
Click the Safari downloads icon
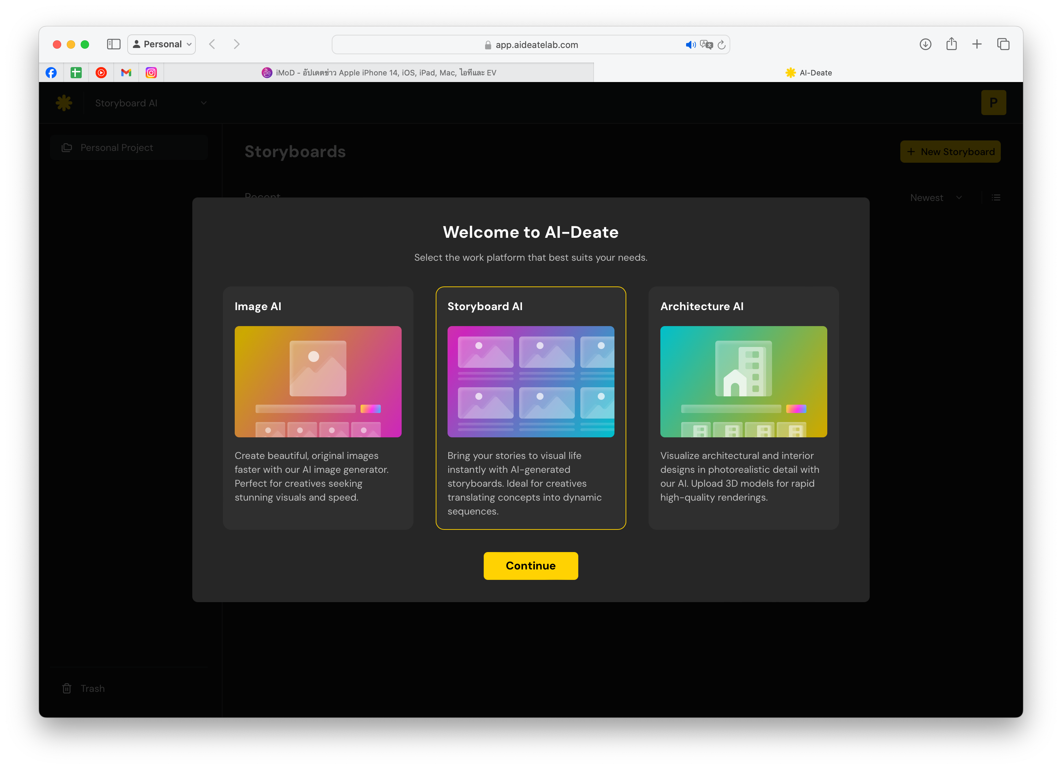coord(925,44)
